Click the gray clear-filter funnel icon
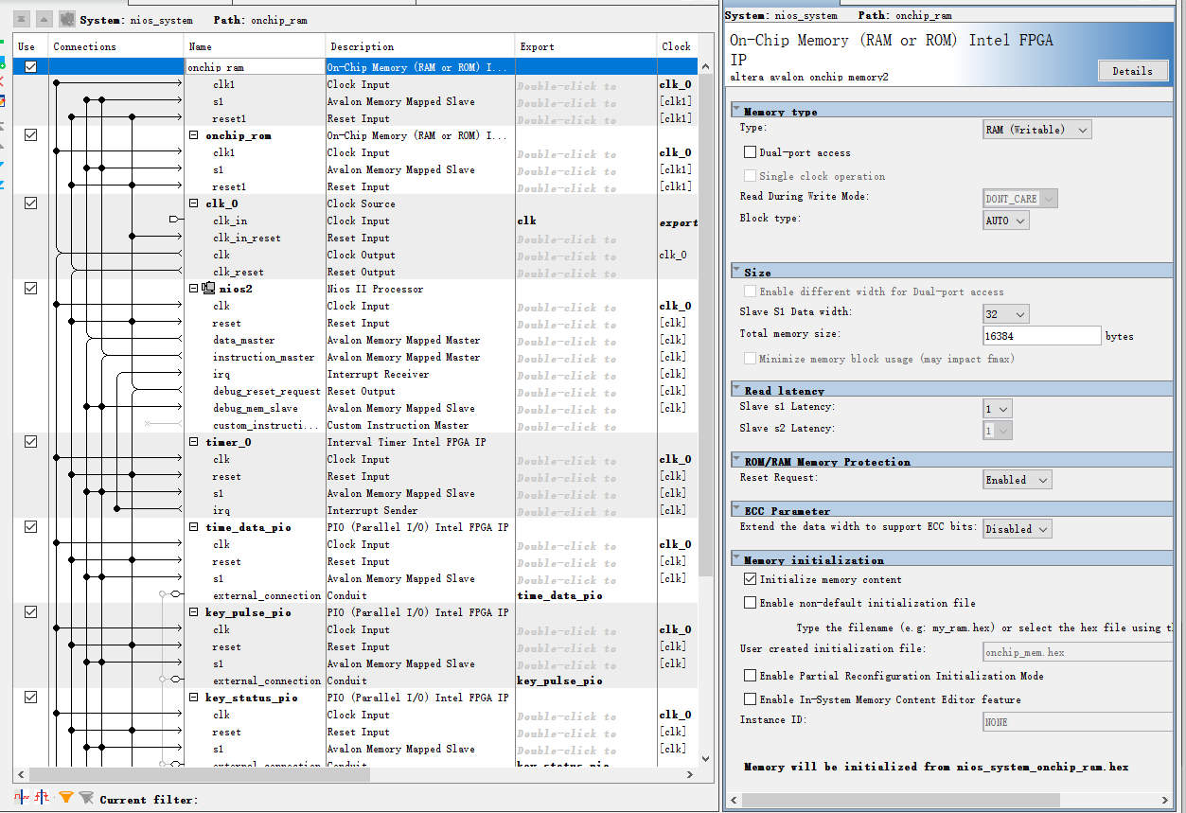The image size is (1186, 813). [86, 798]
